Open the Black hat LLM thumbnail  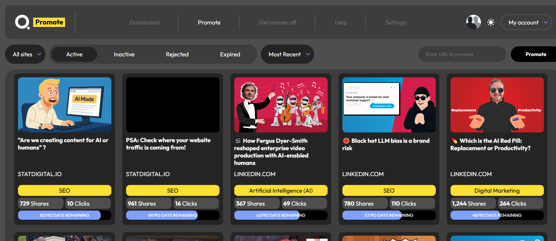pyautogui.click(x=389, y=105)
